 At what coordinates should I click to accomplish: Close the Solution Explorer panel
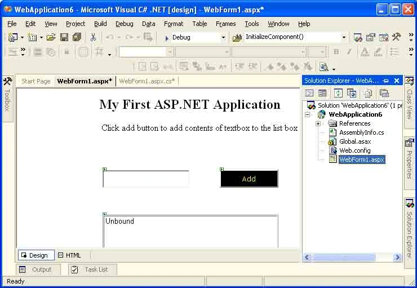(x=397, y=81)
